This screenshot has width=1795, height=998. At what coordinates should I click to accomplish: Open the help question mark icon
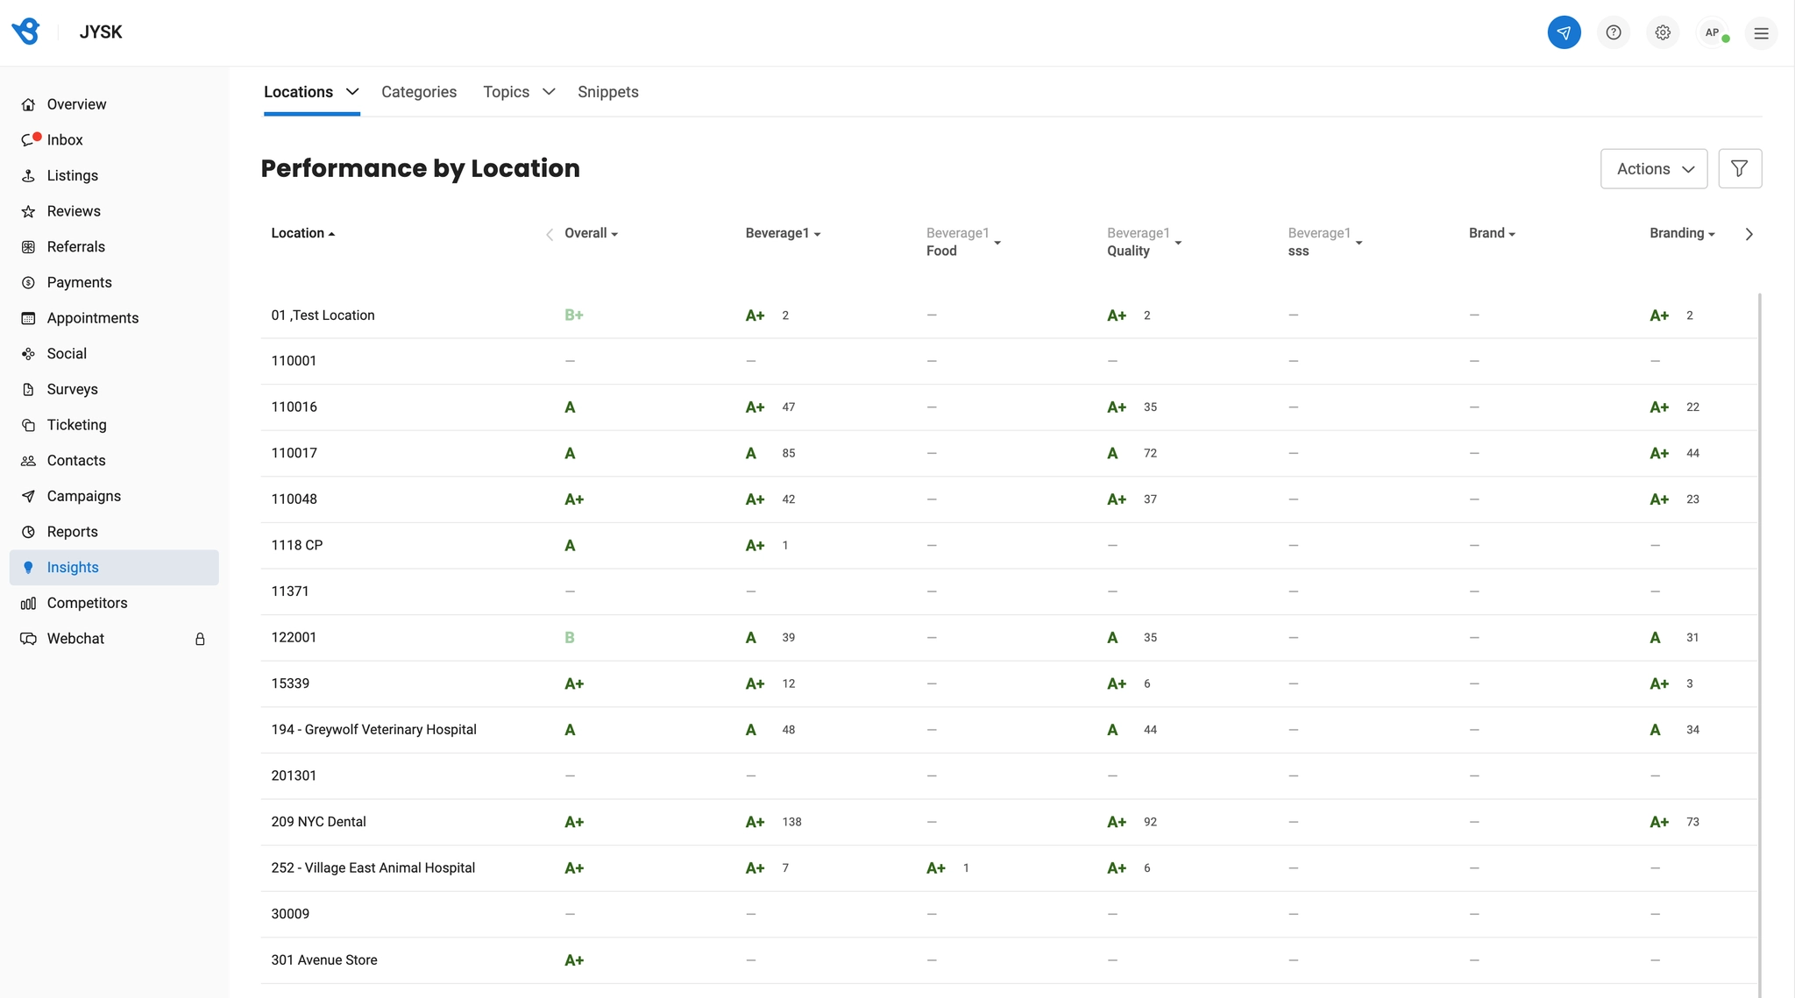coord(1613,32)
